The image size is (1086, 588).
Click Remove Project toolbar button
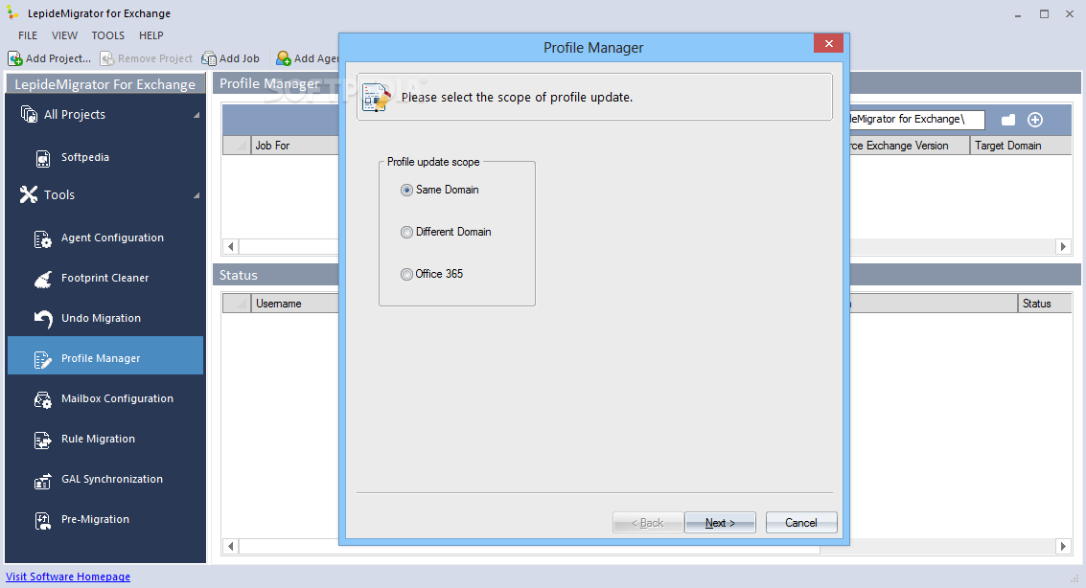146,58
